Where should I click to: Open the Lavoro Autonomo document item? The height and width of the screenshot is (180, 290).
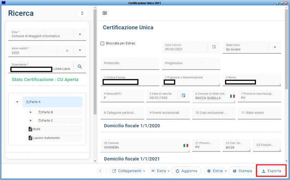(x=54, y=138)
